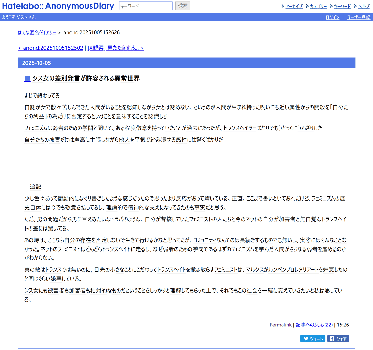Open the Permalink of this post
The image size is (373, 350).
coord(280,325)
